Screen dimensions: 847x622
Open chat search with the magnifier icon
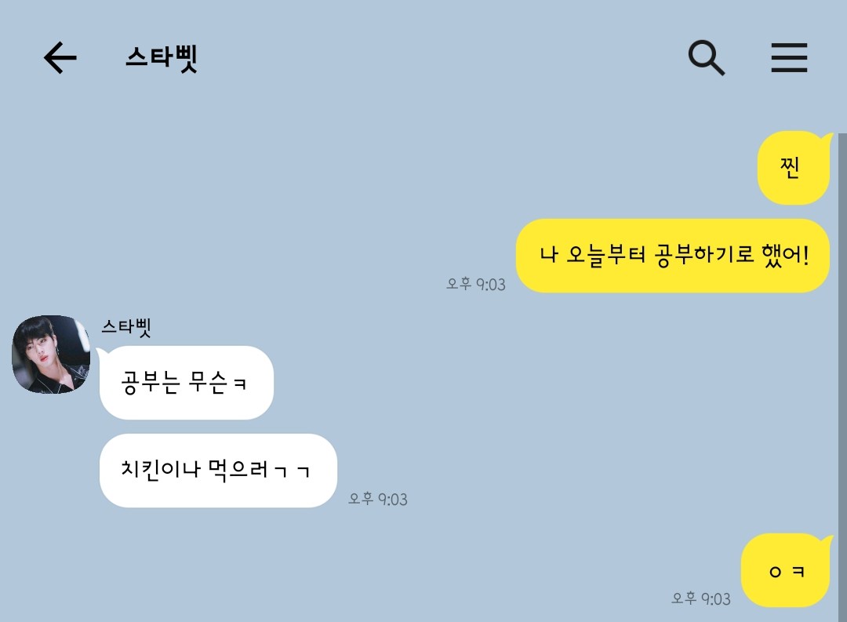706,57
